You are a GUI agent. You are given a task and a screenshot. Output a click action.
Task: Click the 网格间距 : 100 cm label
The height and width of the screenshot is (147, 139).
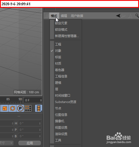click(x=26, y=92)
